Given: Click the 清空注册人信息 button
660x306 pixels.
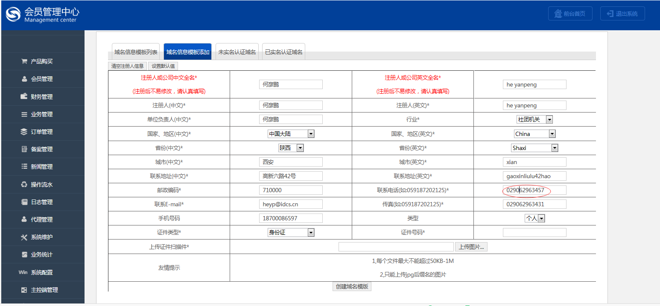Looking at the screenshot, I should 128,66.
